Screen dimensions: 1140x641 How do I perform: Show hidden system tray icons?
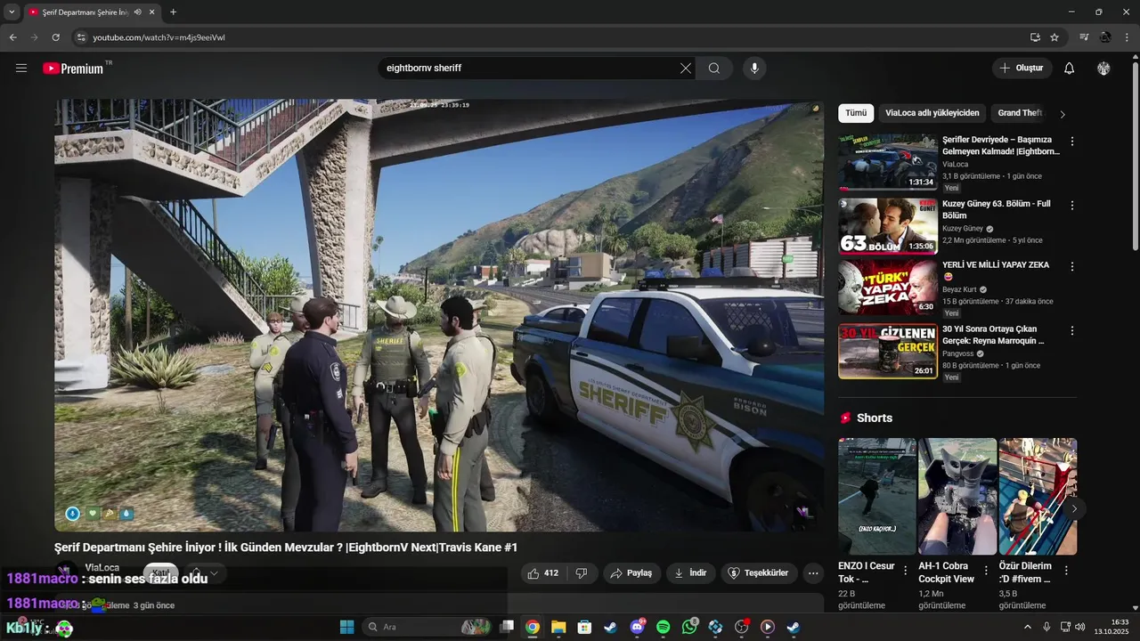pos(1028,627)
